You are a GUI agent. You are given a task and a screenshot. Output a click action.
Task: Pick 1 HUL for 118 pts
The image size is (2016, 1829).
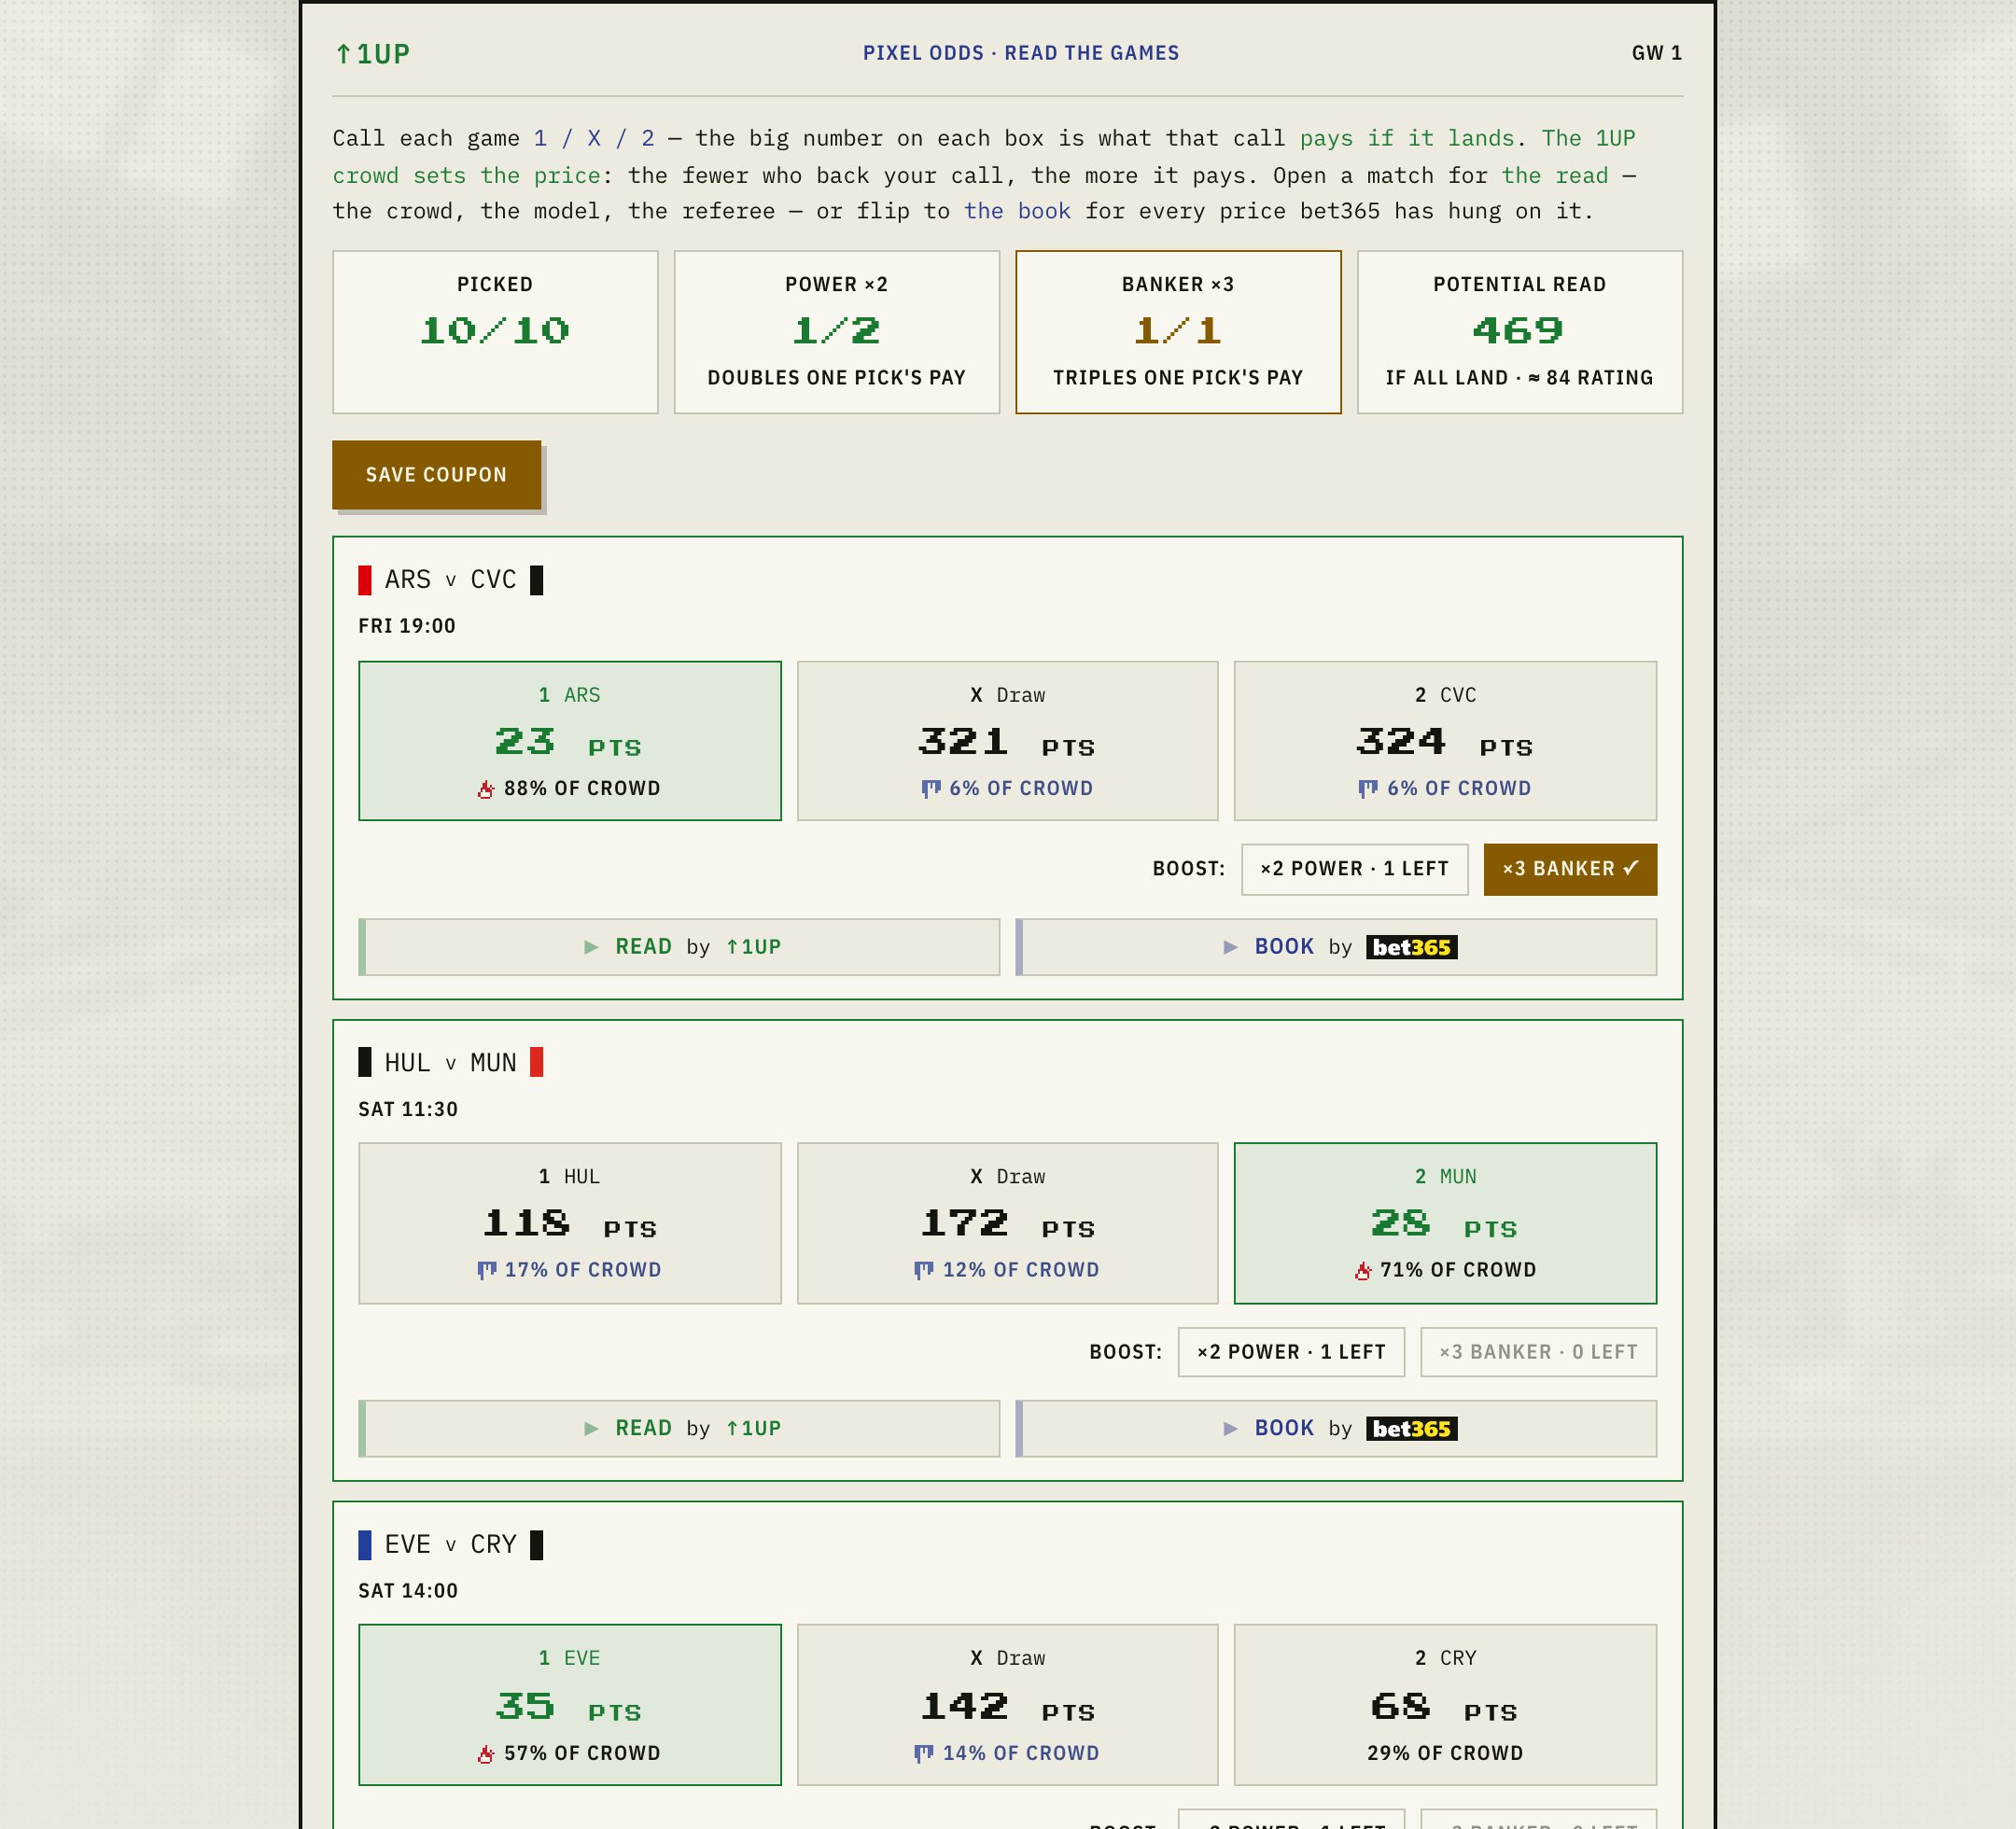click(x=570, y=1223)
